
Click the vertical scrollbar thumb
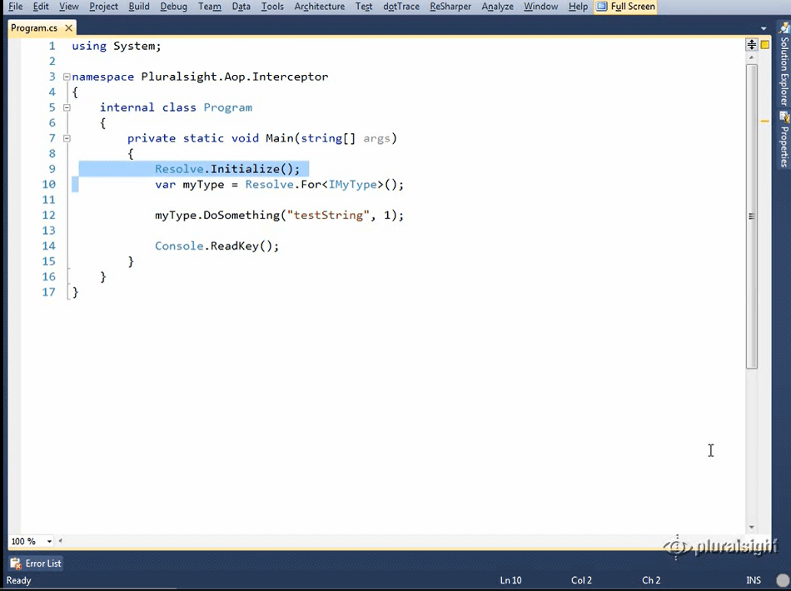[752, 216]
